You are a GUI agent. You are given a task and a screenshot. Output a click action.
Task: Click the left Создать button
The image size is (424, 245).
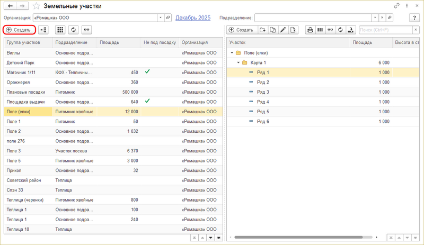tap(19, 30)
